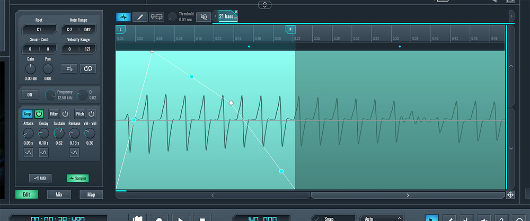The height and width of the screenshot is (221, 530).
Task: Toggle the muted speaker audition icon
Action: [204, 17]
